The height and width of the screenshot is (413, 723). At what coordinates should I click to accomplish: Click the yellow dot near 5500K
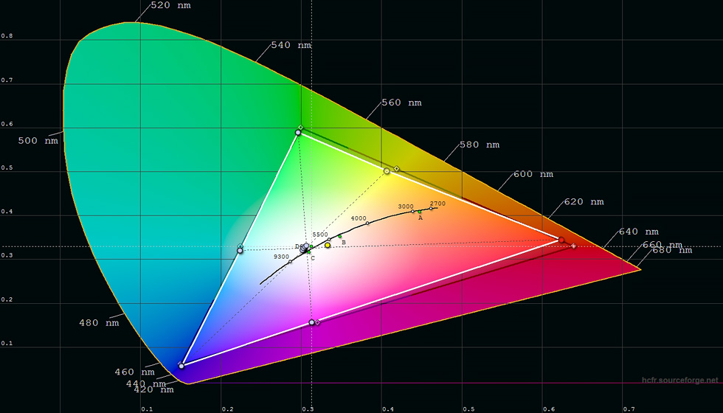tap(328, 245)
